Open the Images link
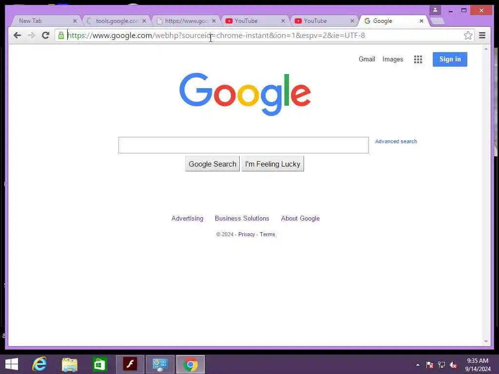The width and height of the screenshot is (499, 374). (x=392, y=59)
